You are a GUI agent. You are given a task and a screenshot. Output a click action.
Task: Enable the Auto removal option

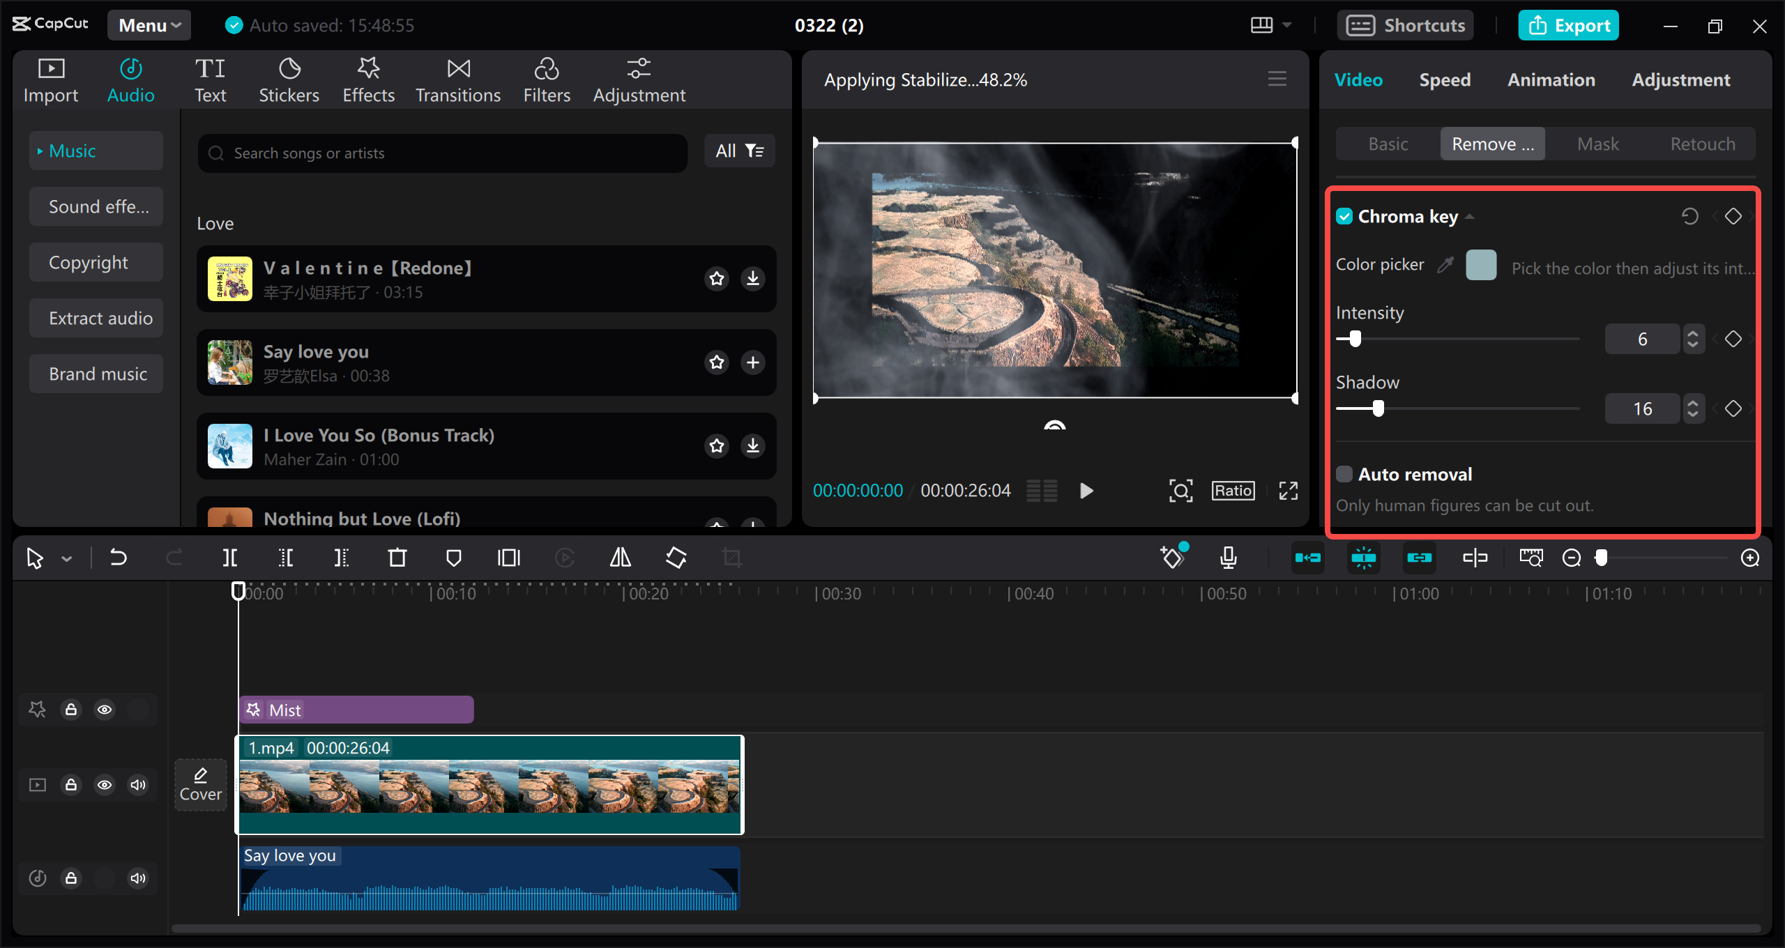point(1345,473)
